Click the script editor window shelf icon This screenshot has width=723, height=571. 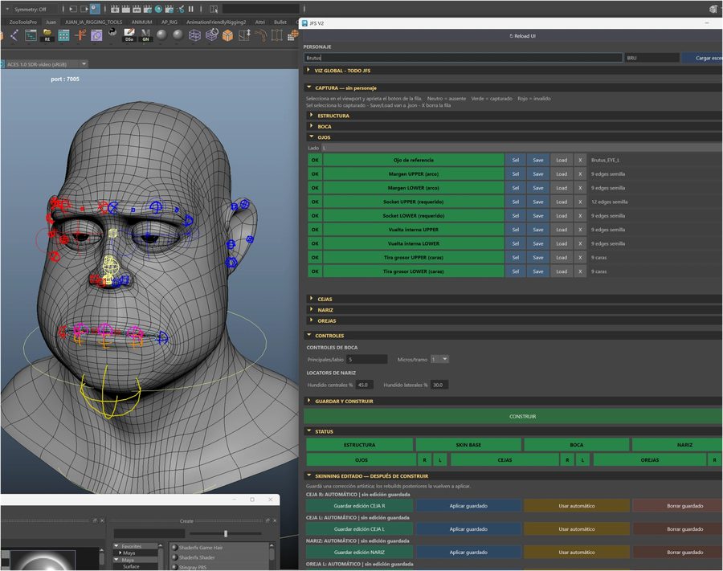pyautogui.click(x=31, y=35)
